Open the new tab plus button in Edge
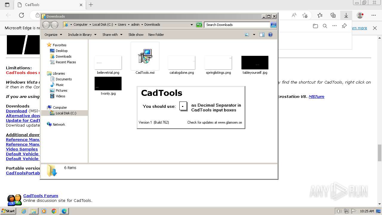 [91, 5]
